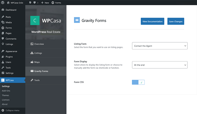Click the WordPress logo icon in the admin bar
This screenshot has width=197, height=114.
(3, 2)
